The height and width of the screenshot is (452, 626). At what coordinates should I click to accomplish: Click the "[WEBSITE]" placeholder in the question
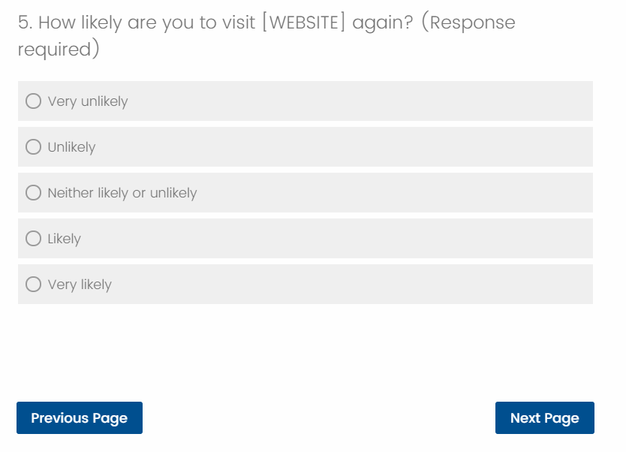pyautogui.click(x=304, y=23)
